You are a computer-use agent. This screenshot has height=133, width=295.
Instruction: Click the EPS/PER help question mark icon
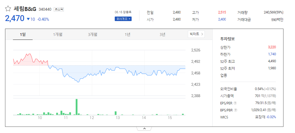[235, 103]
